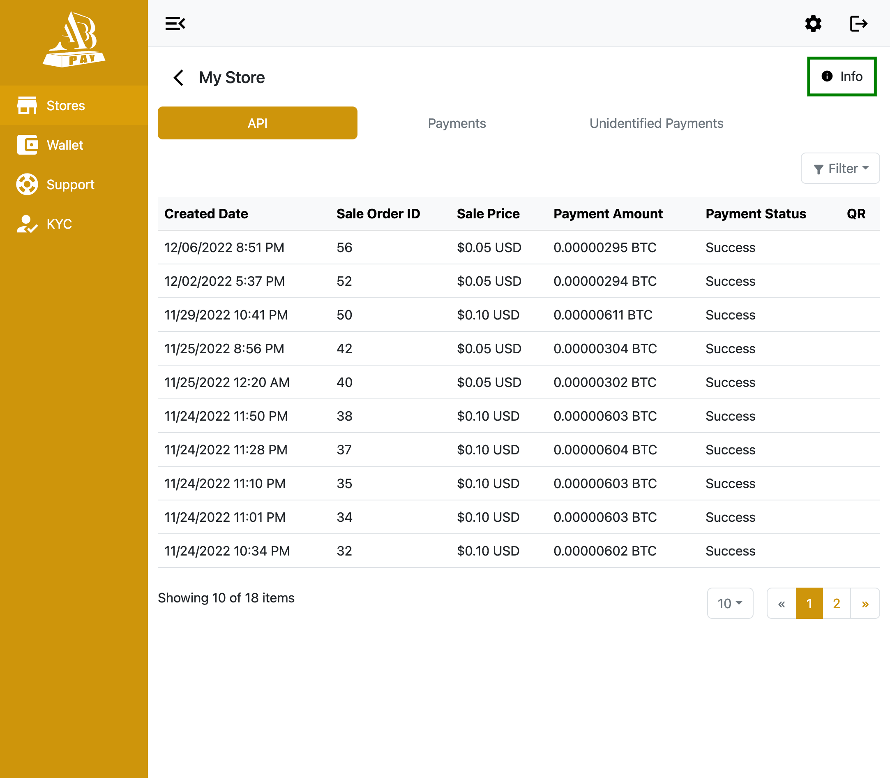Go to page 2 of results
The image size is (890, 778).
tap(837, 604)
